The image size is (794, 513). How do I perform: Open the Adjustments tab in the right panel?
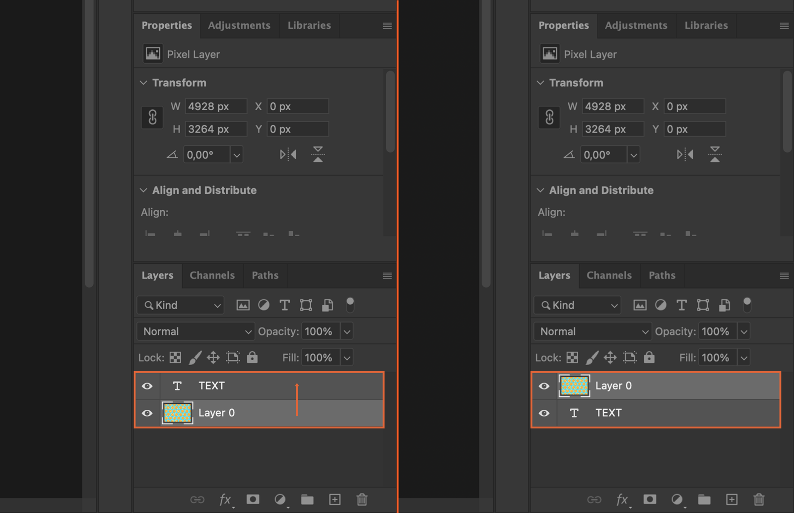tap(636, 25)
